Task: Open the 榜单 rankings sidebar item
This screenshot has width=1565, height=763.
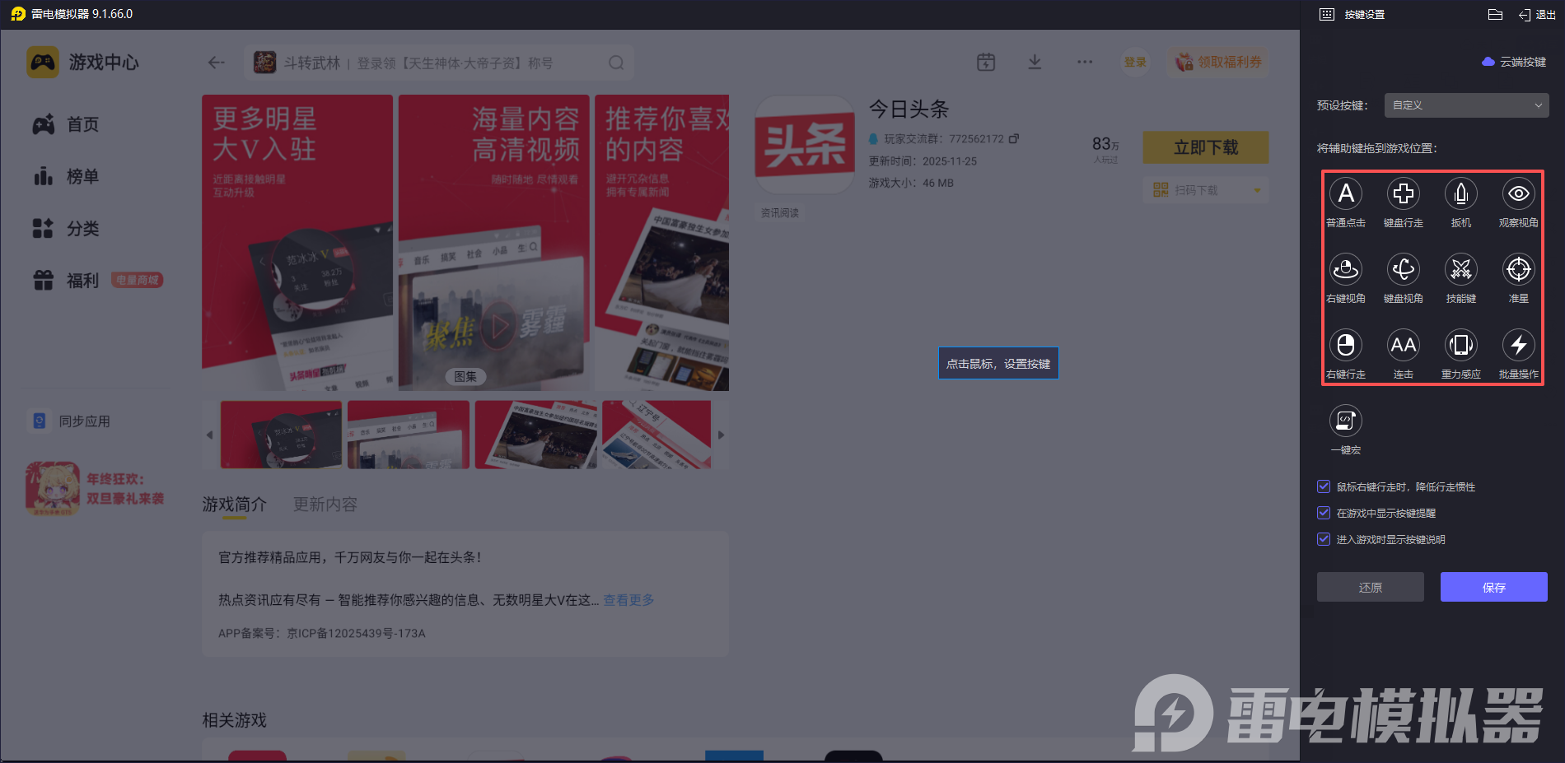Action: pyautogui.click(x=66, y=176)
